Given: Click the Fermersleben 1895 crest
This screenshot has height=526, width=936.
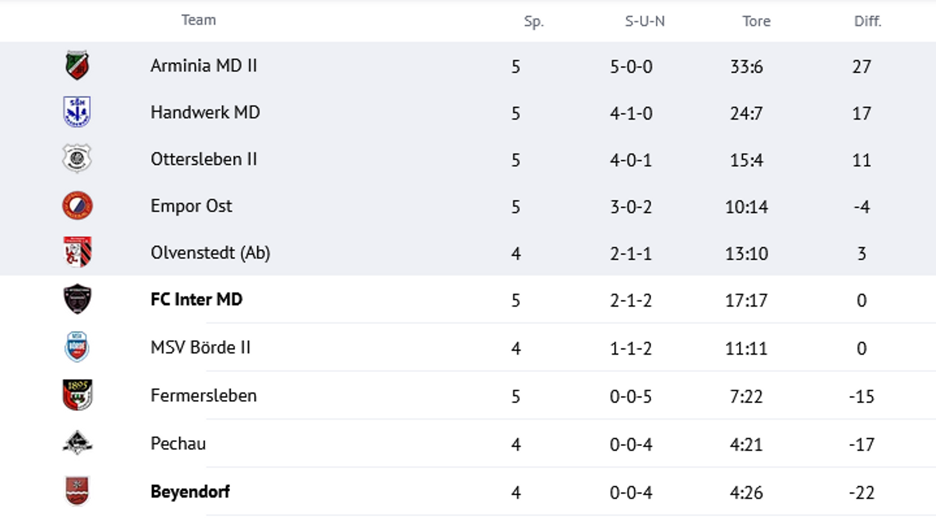Looking at the screenshot, I should coord(77,395).
